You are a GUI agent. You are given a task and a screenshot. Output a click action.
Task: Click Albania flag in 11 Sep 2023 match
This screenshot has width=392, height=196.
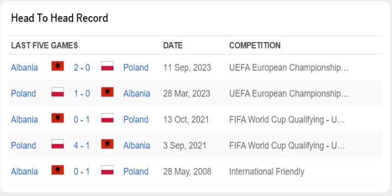[x=58, y=67]
